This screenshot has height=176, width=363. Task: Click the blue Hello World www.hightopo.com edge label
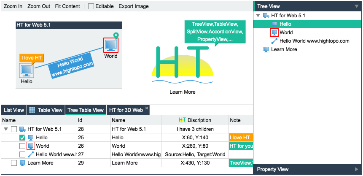(72, 65)
